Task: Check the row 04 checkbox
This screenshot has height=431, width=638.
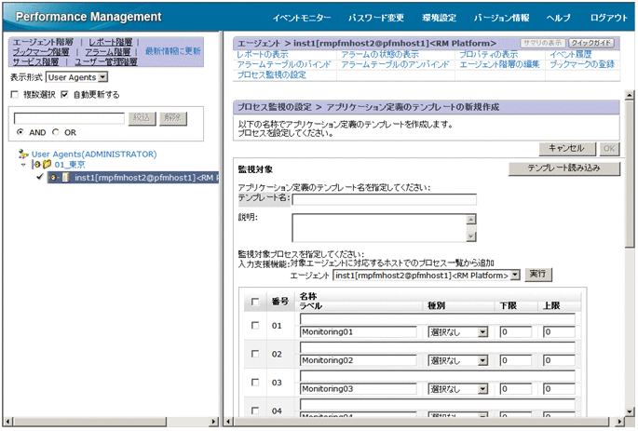Action: coord(255,411)
